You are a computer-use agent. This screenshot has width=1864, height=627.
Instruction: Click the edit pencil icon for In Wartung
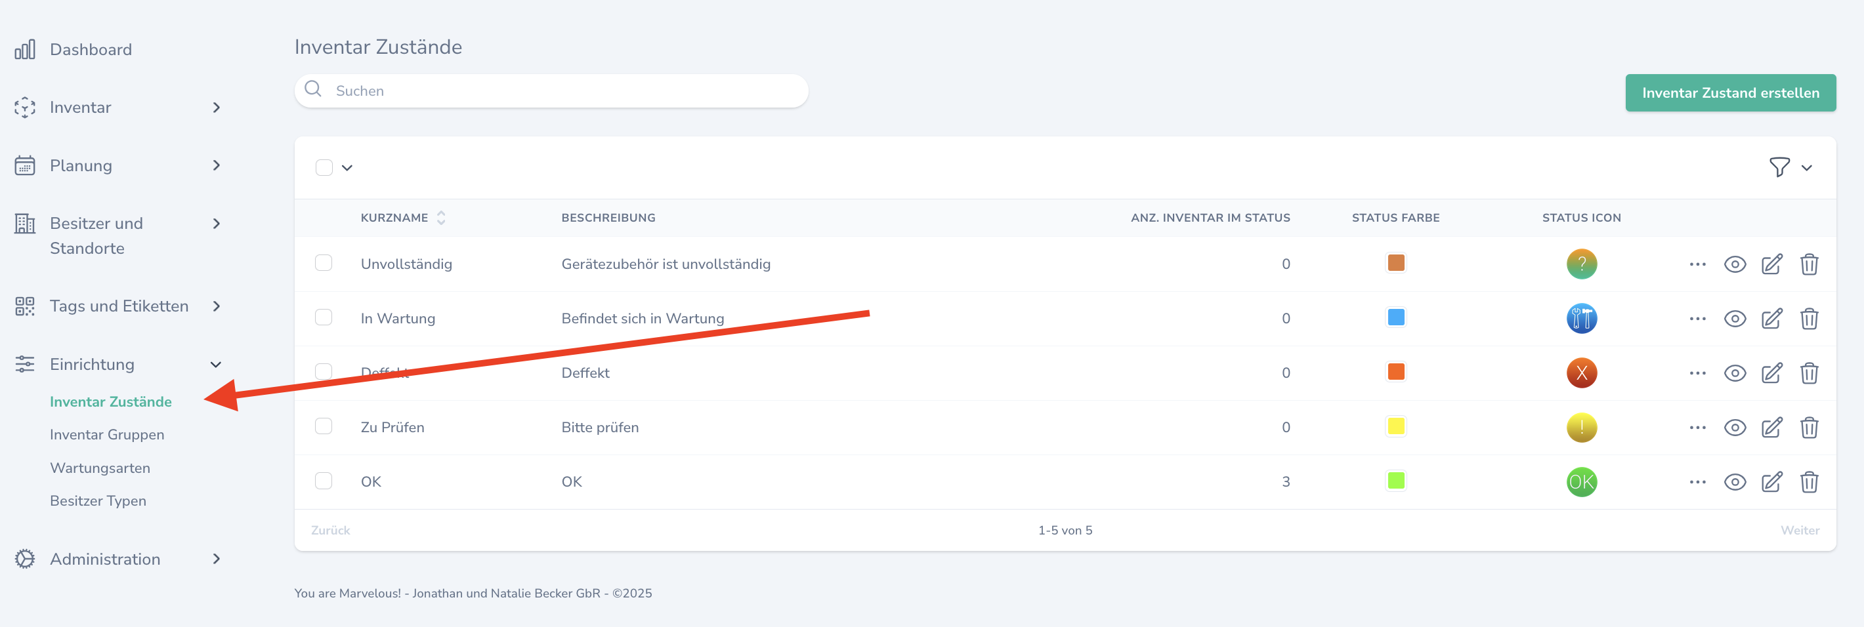1771,319
